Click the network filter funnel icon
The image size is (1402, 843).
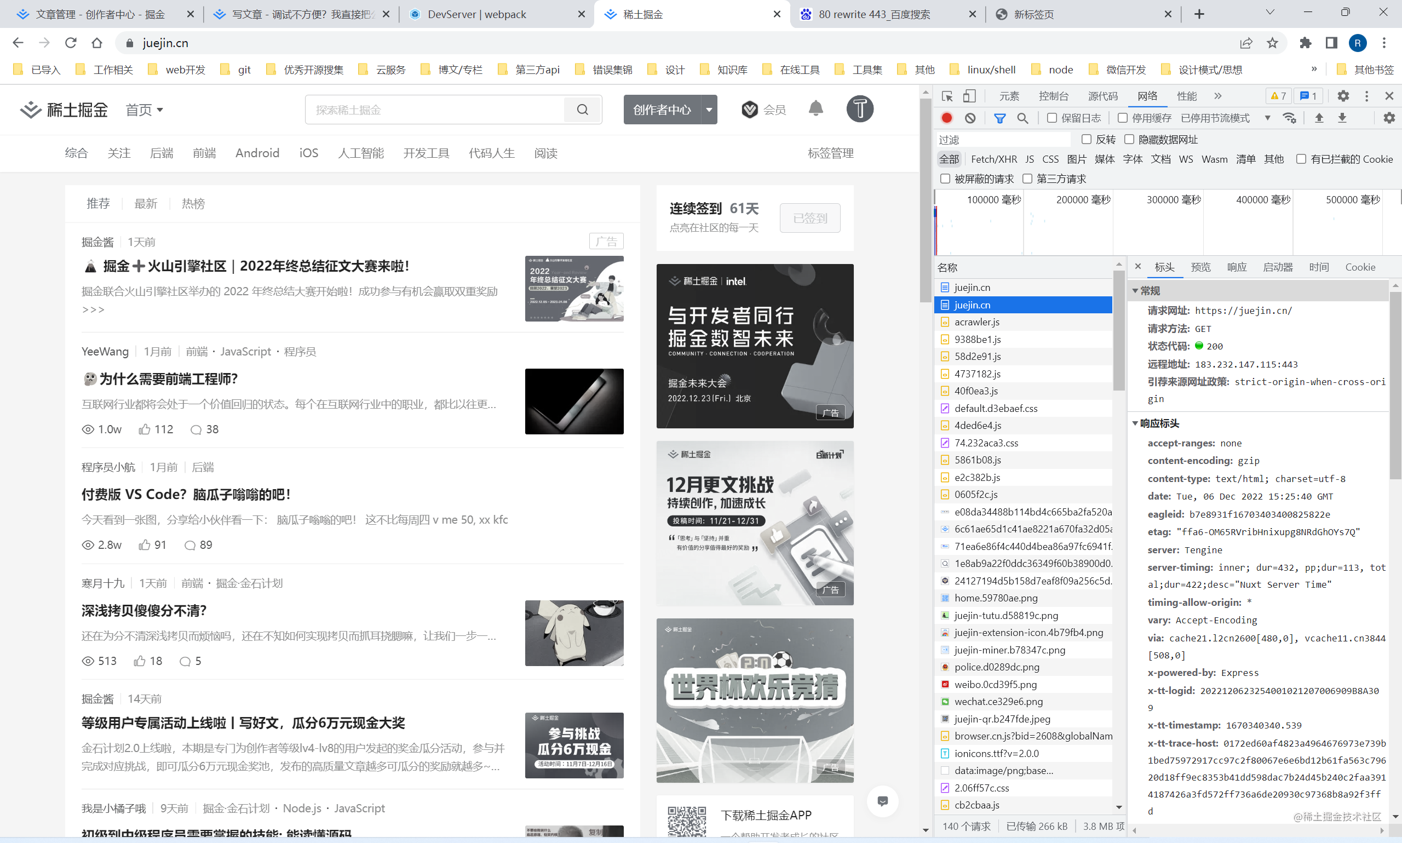999,118
